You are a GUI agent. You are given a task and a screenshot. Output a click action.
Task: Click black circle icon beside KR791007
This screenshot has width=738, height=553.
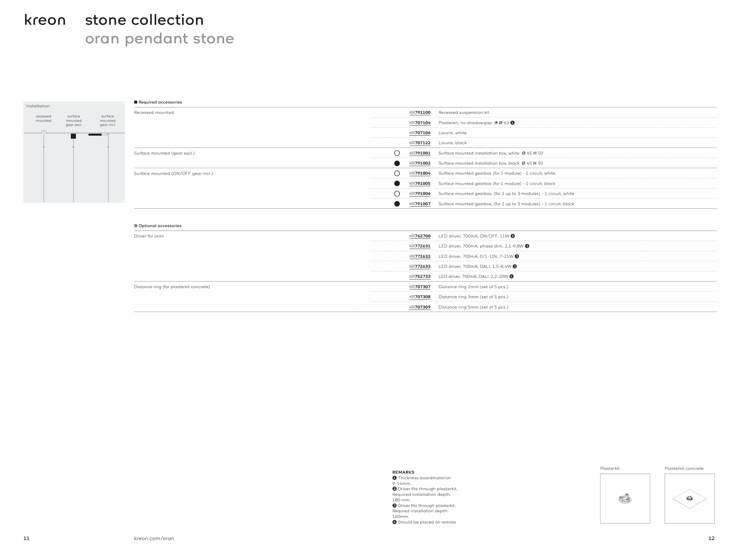pyautogui.click(x=397, y=204)
